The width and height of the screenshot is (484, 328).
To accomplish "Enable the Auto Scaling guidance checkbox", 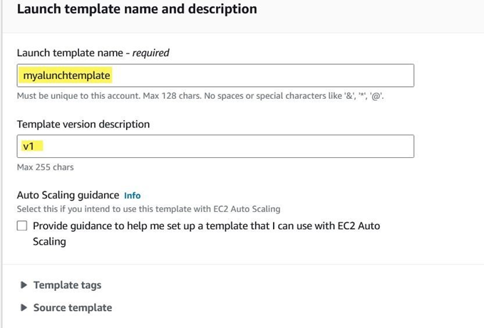I will click(22, 226).
